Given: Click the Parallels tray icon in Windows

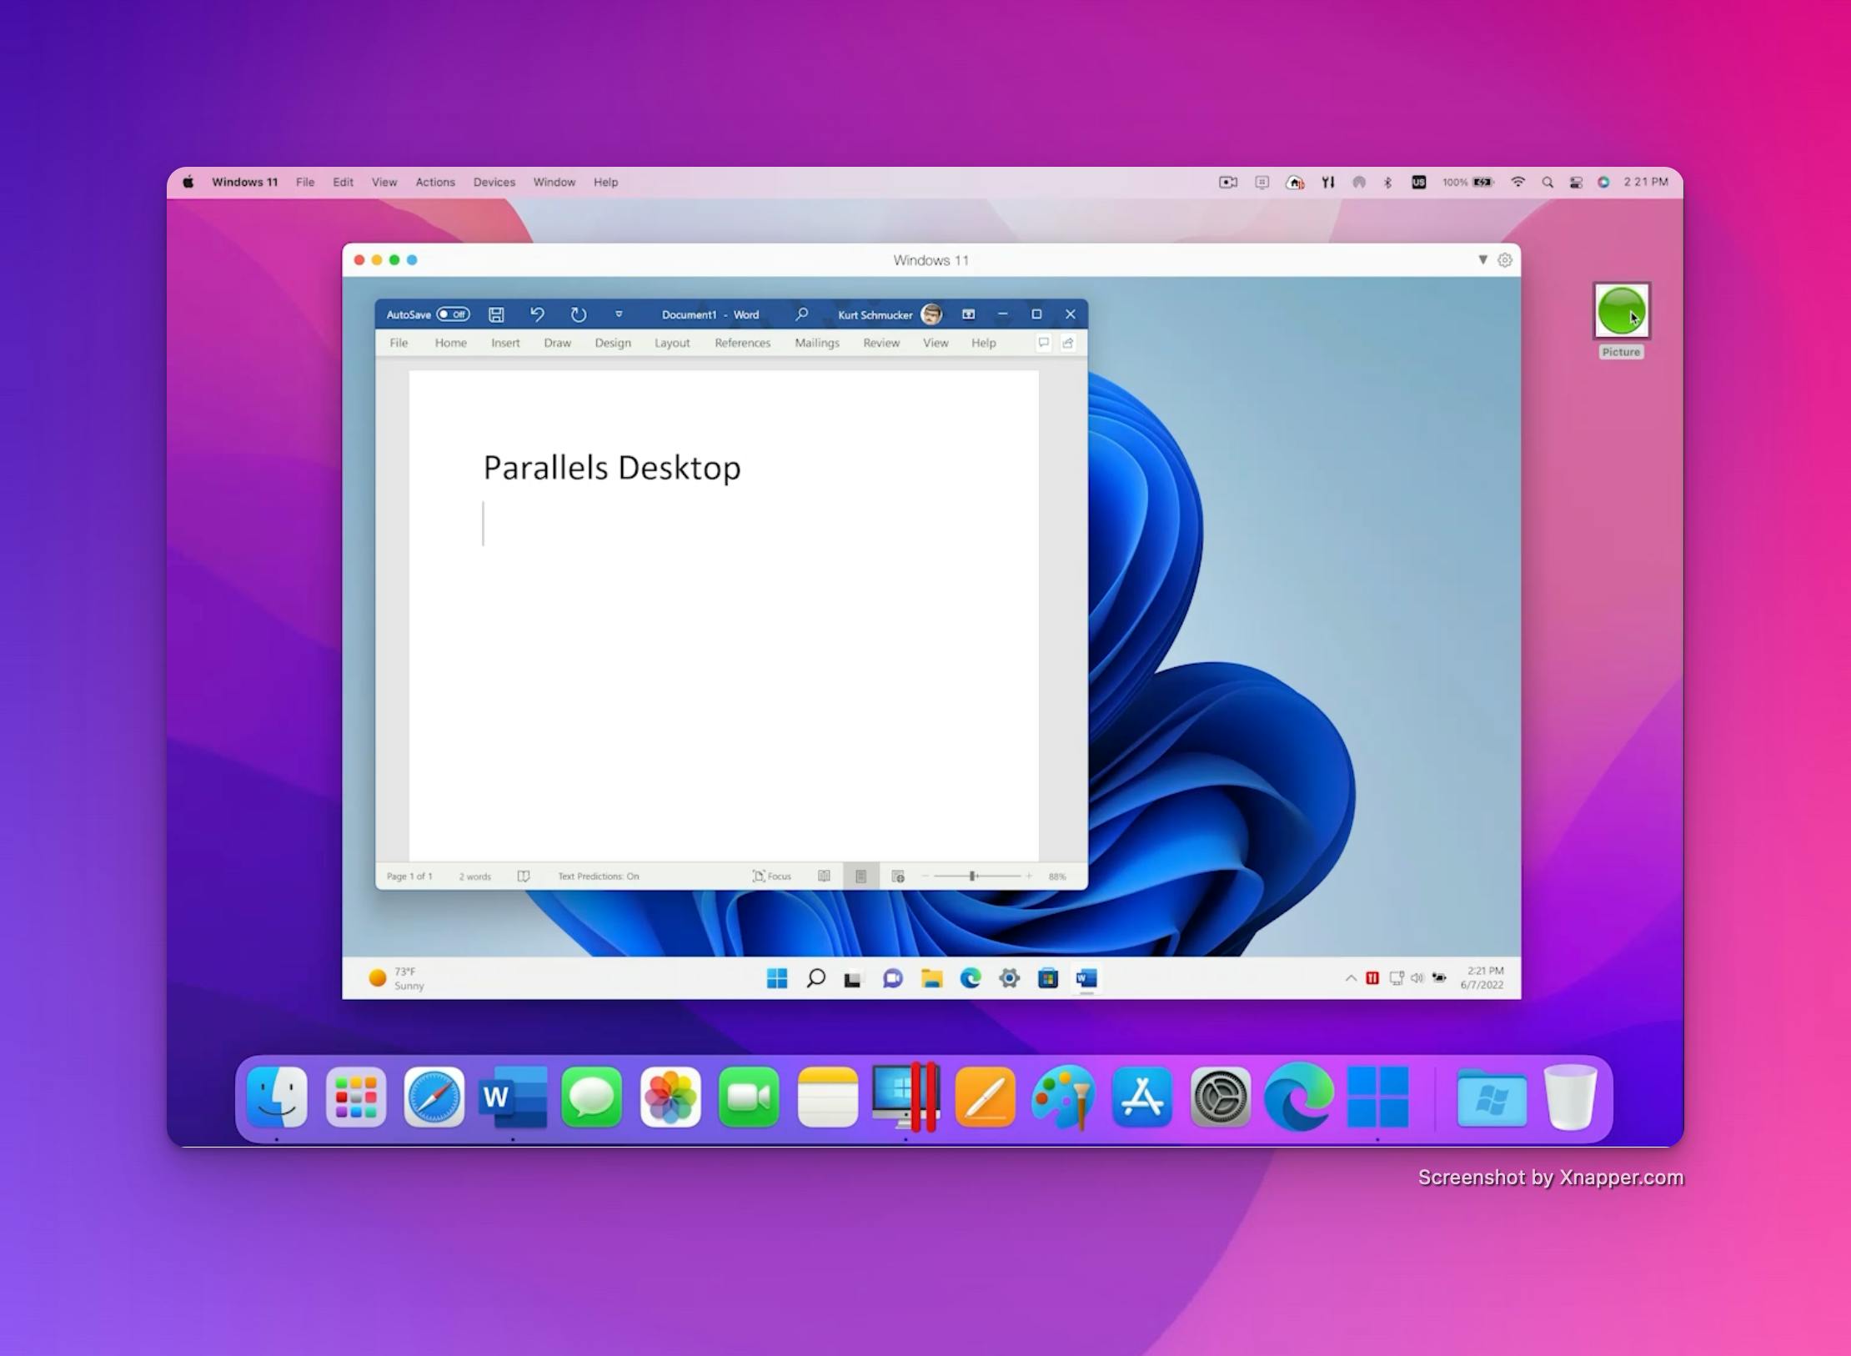Looking at the screenshot, I should coord(1372,978).
